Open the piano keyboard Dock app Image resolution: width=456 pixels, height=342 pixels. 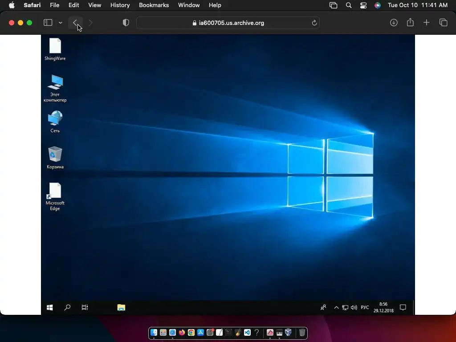pyautogui.click(x=279, y=332)
